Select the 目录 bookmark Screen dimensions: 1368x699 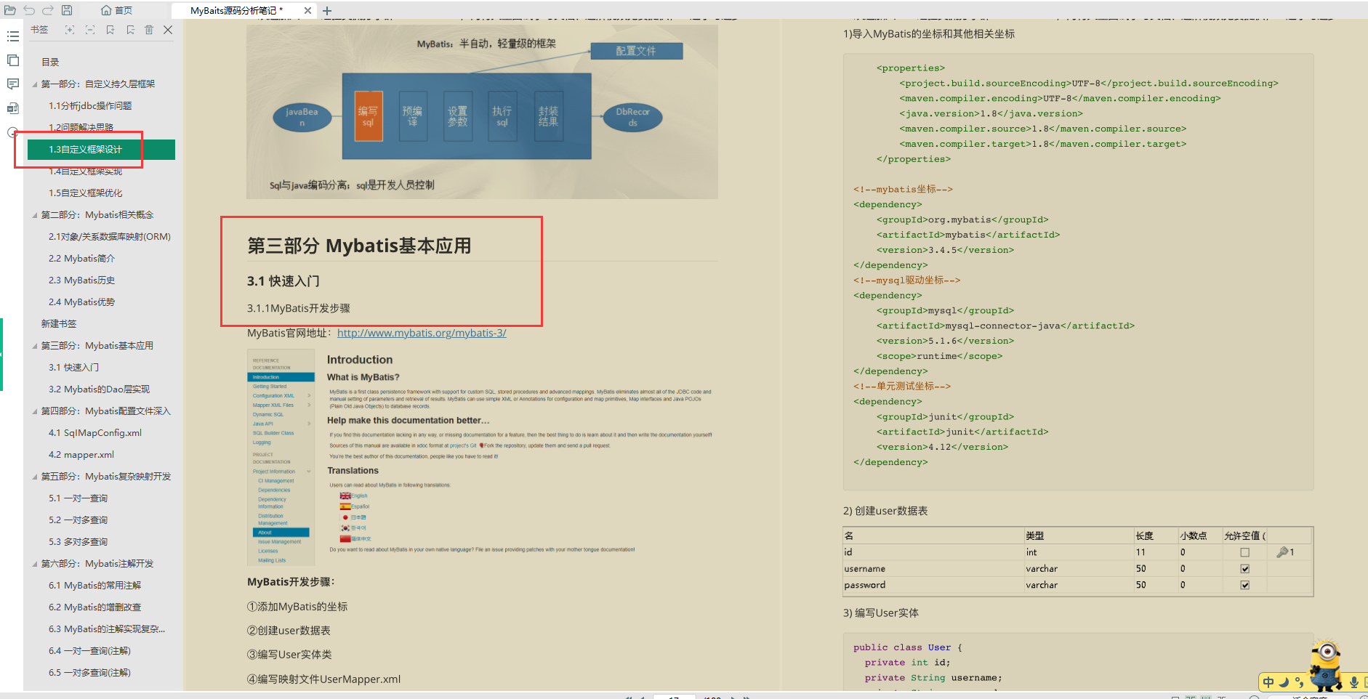pos(50,62)
